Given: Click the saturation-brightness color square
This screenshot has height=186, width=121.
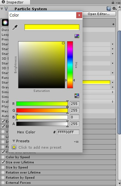Looking at the screenshot, I should click(42, 65).
